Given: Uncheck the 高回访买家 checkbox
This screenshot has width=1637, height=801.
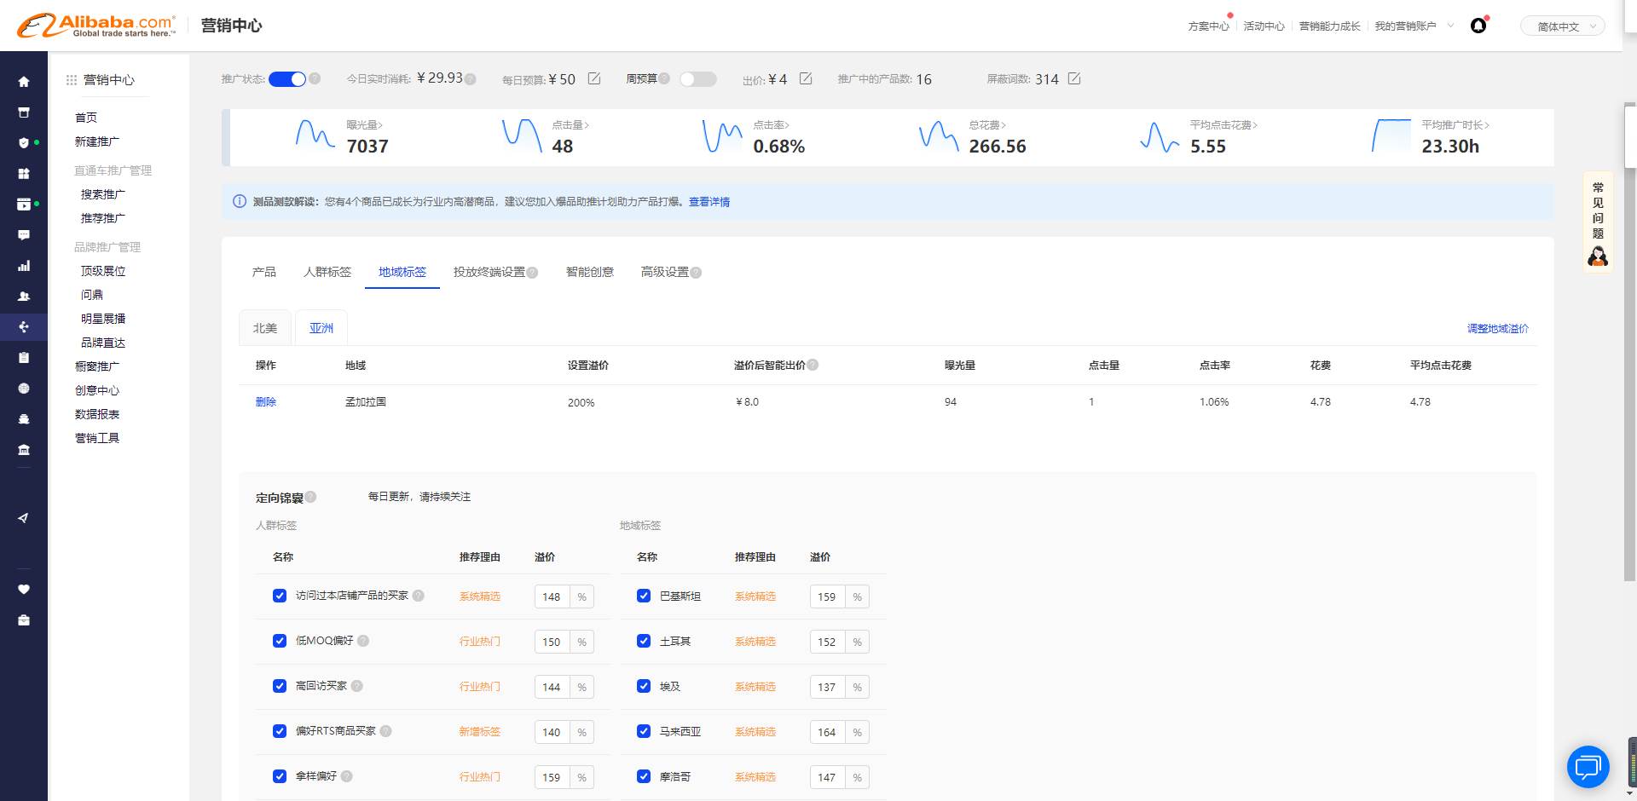Looking at the screenshot, I should coord(280,686).
